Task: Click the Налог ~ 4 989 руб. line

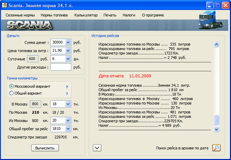Action: (139, 125)
